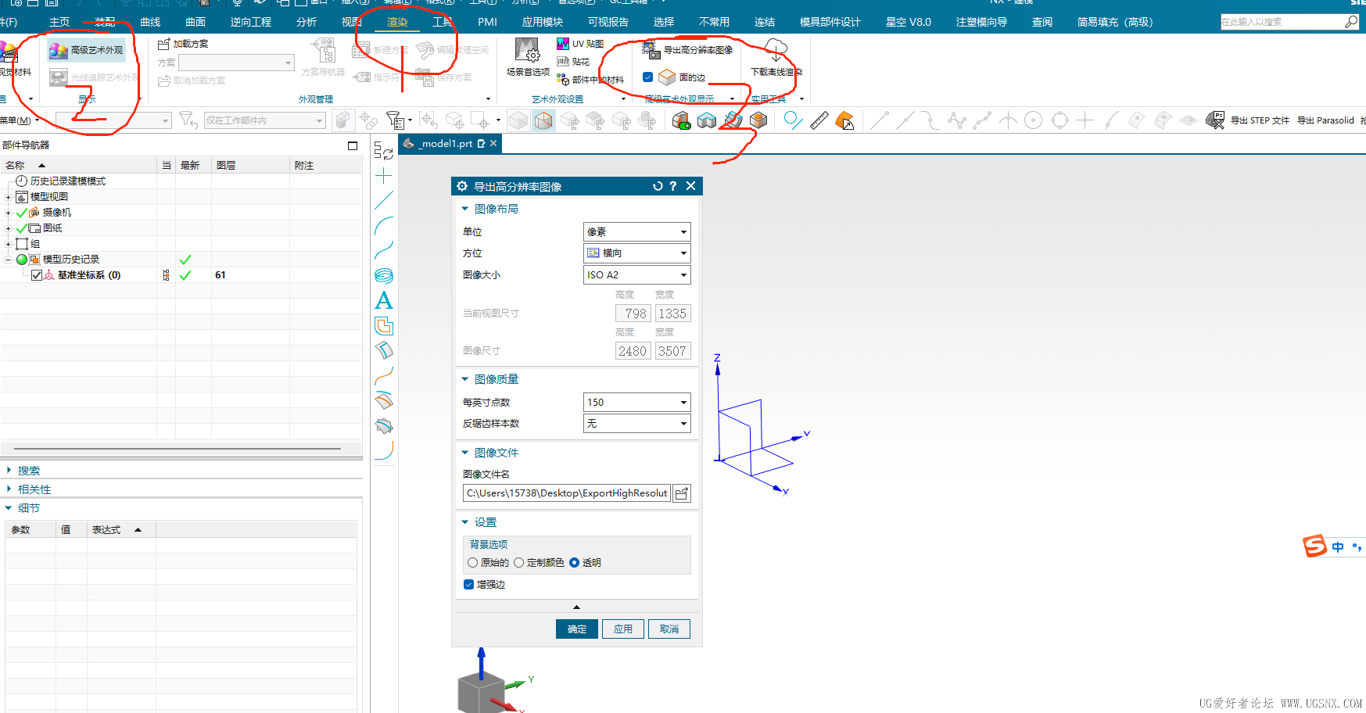
Task: Select the text tool A in left sidebar
Action: click(383, 300)
